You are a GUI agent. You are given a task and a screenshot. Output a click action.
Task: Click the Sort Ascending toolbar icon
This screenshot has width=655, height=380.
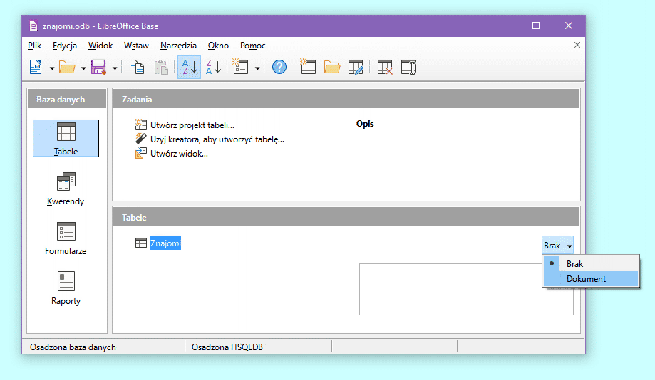click(189, 67)
